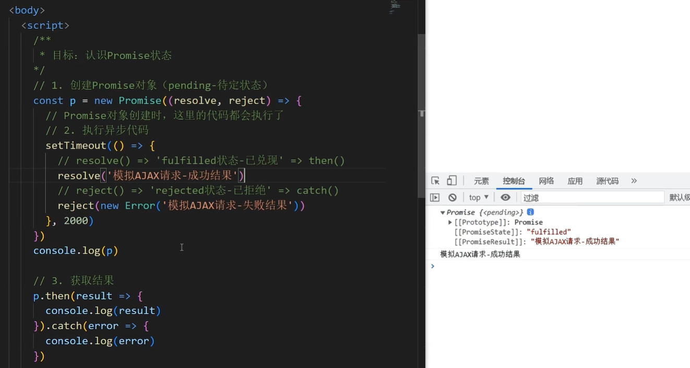The height and width of the screenshot is (368, 690).
Task: Switch to the 网络 tab
Action: [x=546, y=181]
